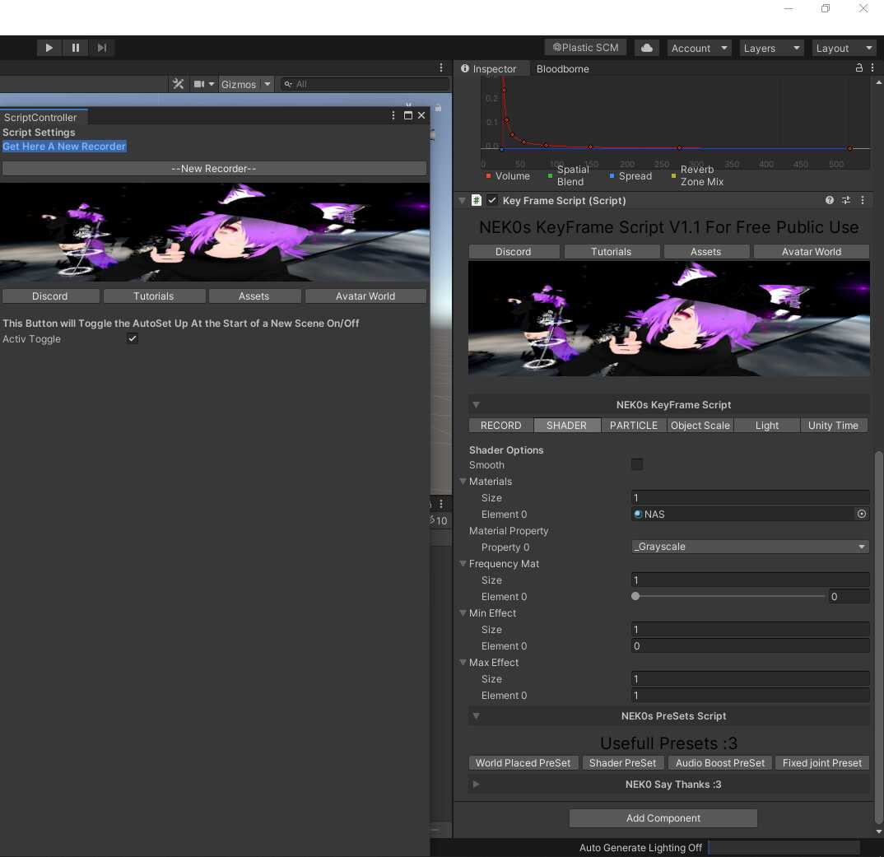Open the Get Here A New Recorder link
The width and height of the screenshot is (884, 857).
coord(64,147)
